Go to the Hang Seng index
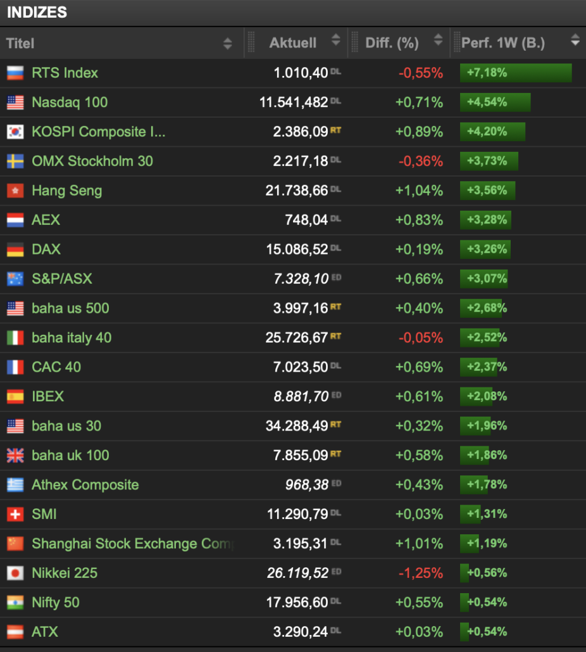586x652 pixels. click(x=67, y=191)
